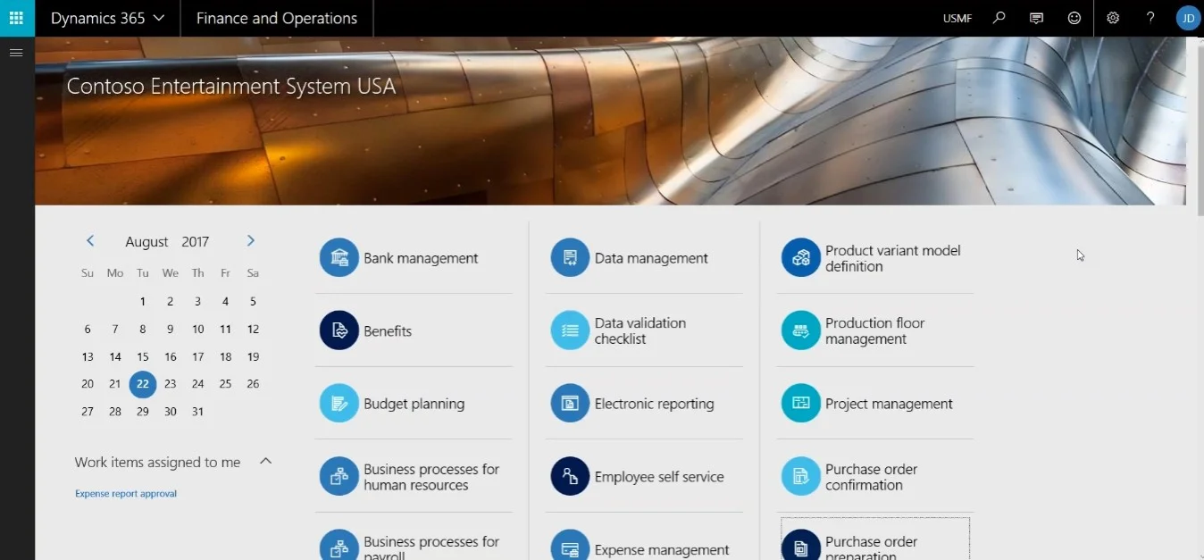
Task: Click the Budget planning workspace icon
Action: (339, 404)
